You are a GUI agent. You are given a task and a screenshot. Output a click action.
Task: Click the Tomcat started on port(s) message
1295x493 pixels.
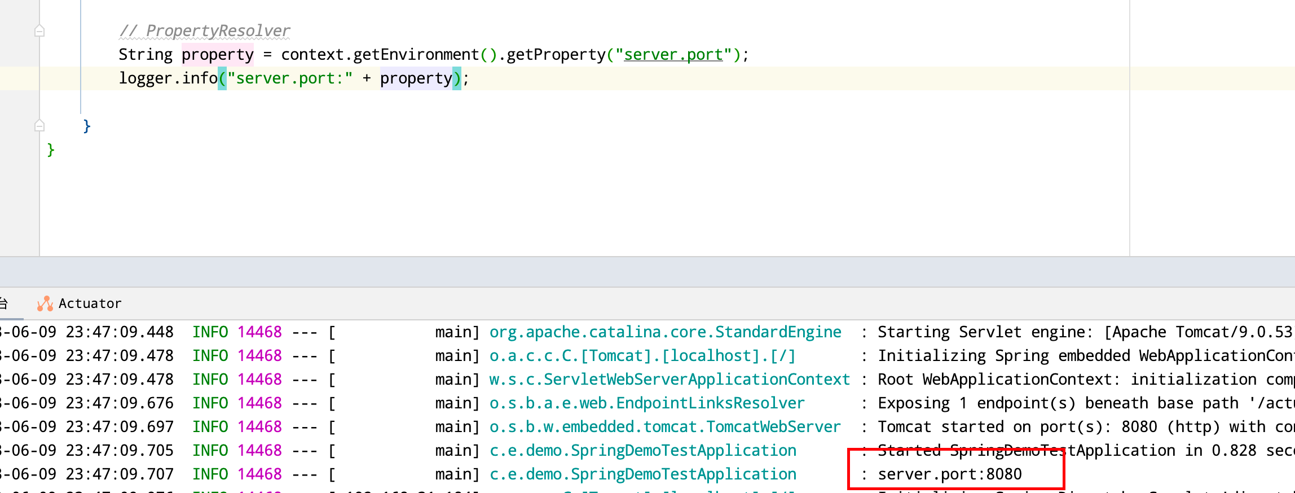[1086, 427]
